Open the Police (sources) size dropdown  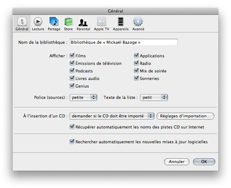tap(83, 97)
